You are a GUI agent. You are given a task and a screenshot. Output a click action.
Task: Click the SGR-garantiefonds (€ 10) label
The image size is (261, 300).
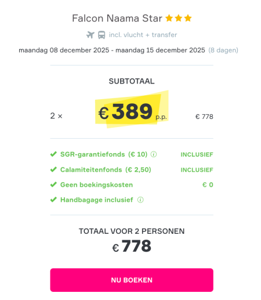[104, 154]
